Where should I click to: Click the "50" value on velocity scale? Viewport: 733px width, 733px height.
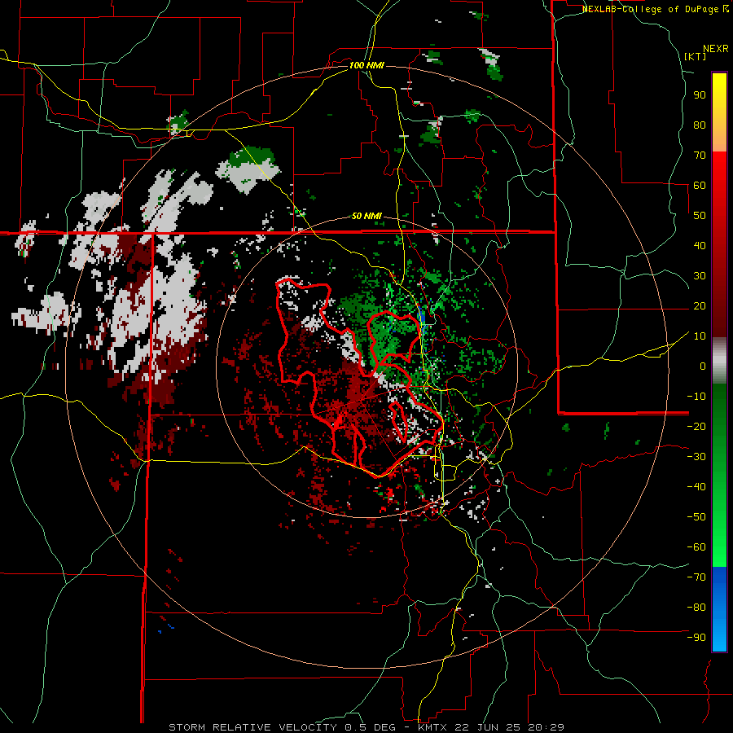coord(700,216)
